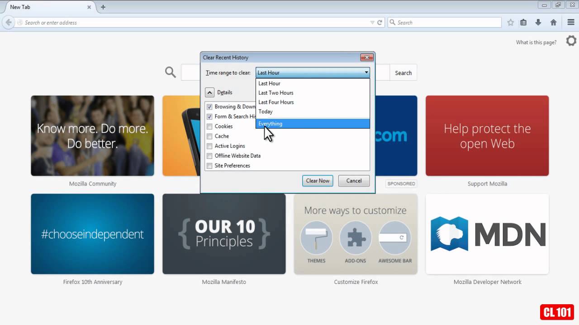Select Everything in time range list
The width and height of the screenshot is (579, 325).
tap(313, 124)
